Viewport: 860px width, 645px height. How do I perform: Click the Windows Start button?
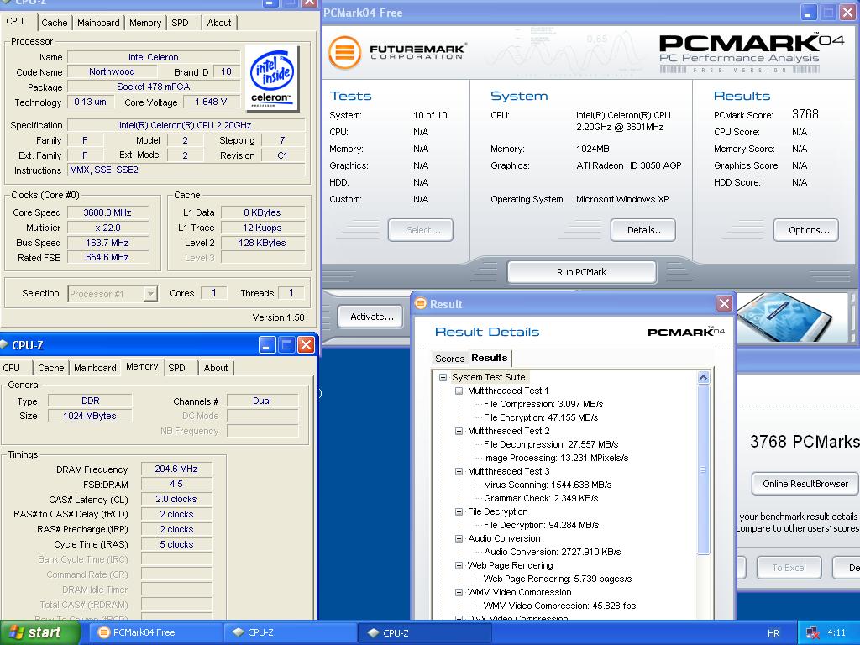click(x=39, y=633)
